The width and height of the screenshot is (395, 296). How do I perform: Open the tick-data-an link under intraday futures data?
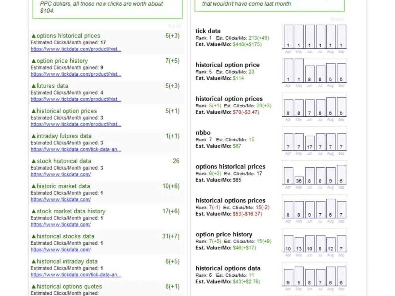click(76, 149)
